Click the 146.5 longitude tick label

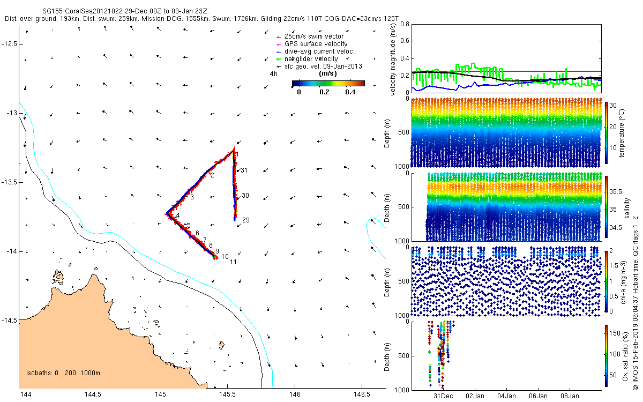(362, 394)
